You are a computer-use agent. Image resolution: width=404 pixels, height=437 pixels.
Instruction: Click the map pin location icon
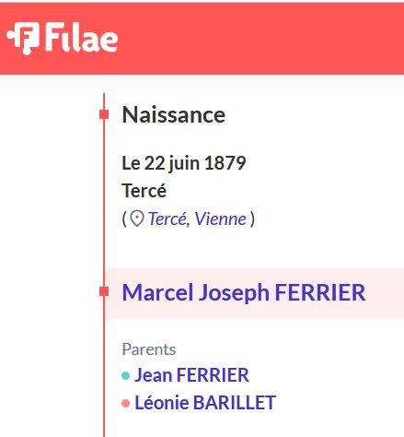[x=137, y=218]
